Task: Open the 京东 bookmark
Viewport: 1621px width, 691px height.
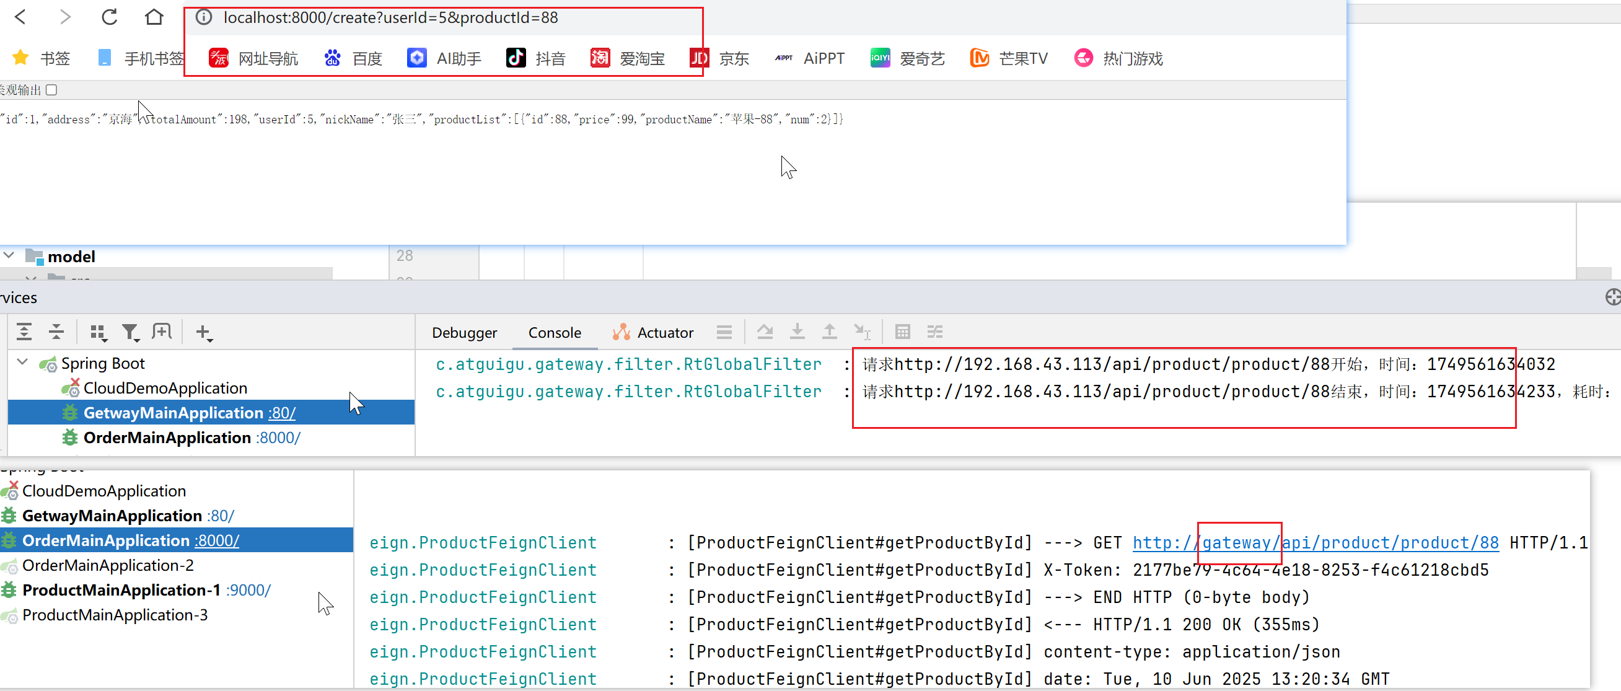Action: (719, 58)
